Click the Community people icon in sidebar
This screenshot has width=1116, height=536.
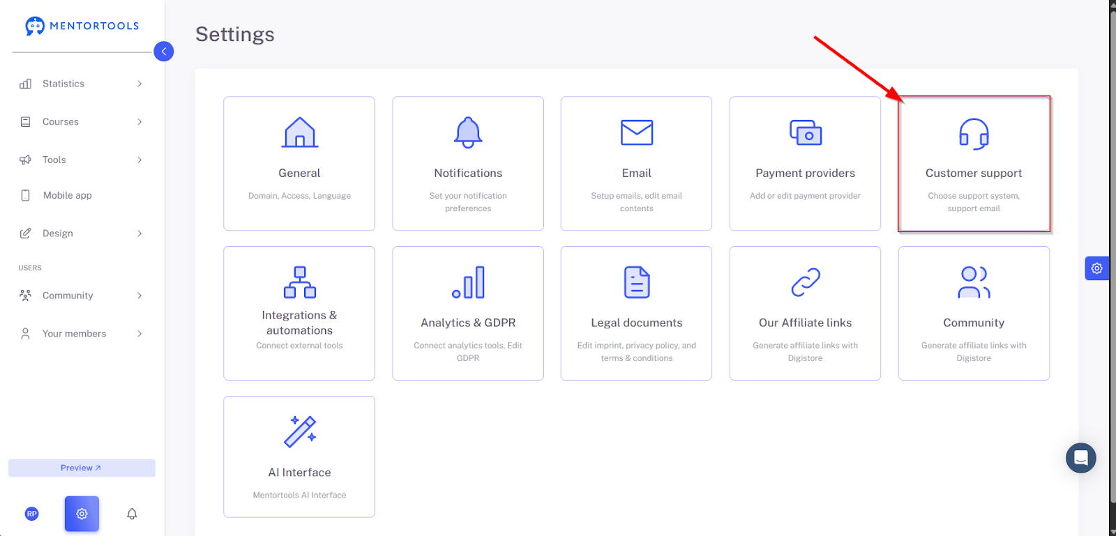click(26, 296)
